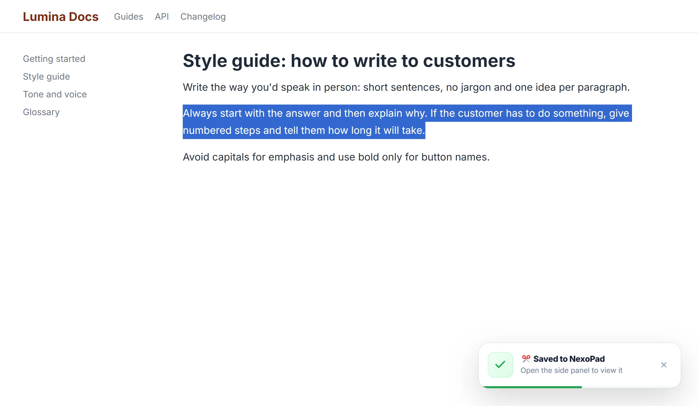This screenshot has width=698, height=406.
Task: Open the Lumina Docs home logo
Action: coord(61,16)
